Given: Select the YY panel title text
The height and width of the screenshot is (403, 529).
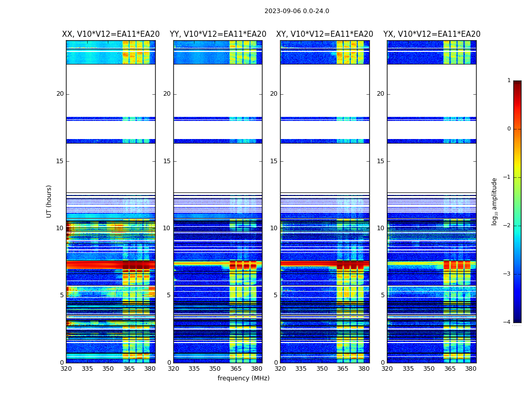Looking at the screenshot, I should (218, 34).
